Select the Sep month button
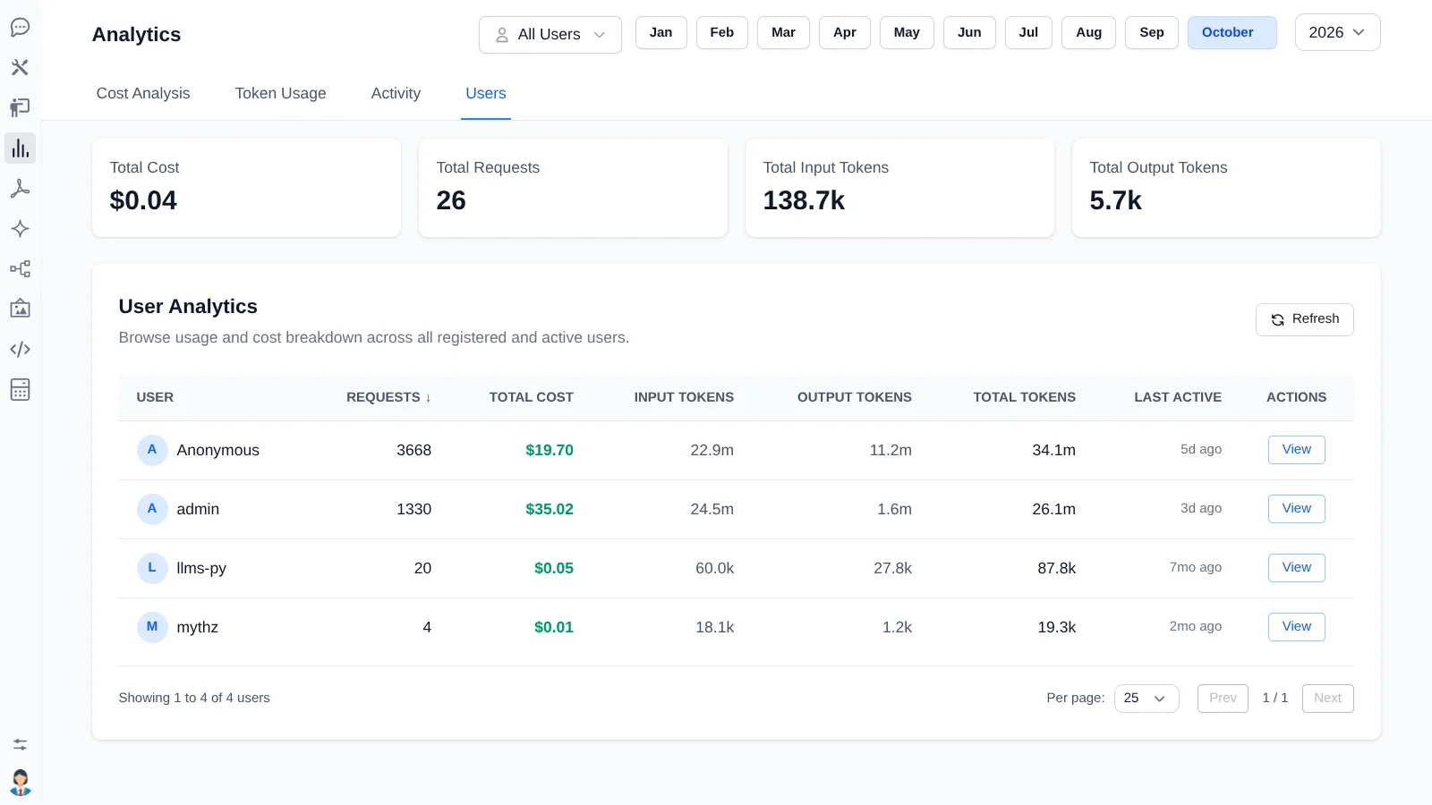Screen dimensions: 1432x805 pos(1152,32)
